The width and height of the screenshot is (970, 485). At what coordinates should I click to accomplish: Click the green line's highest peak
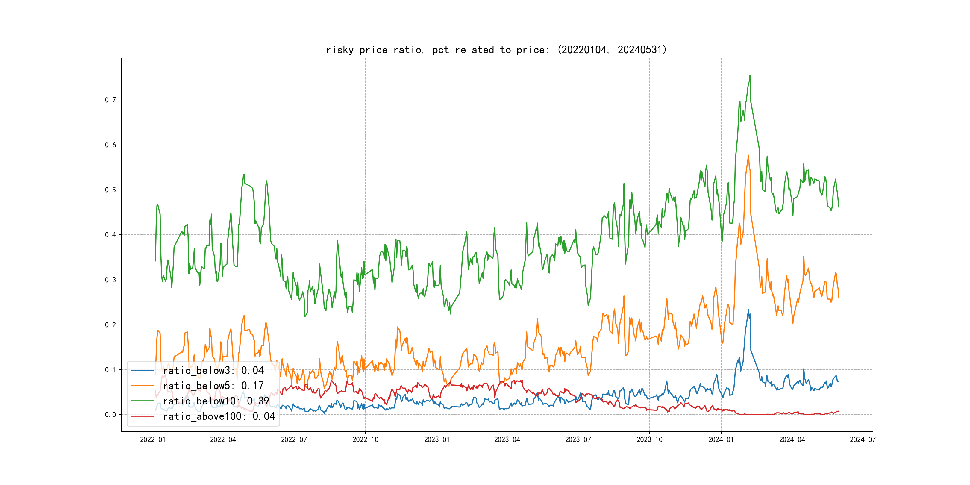750,75
